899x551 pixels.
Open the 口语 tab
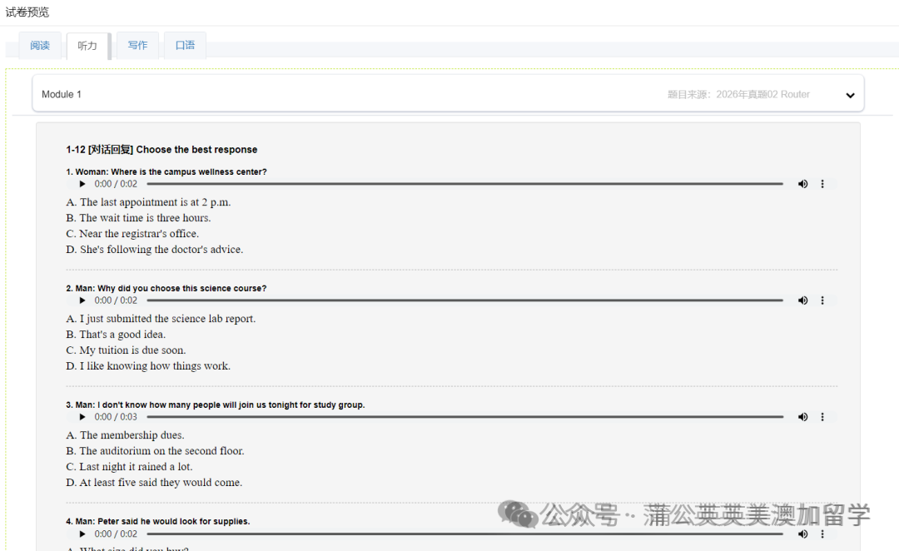click(185, 46)
